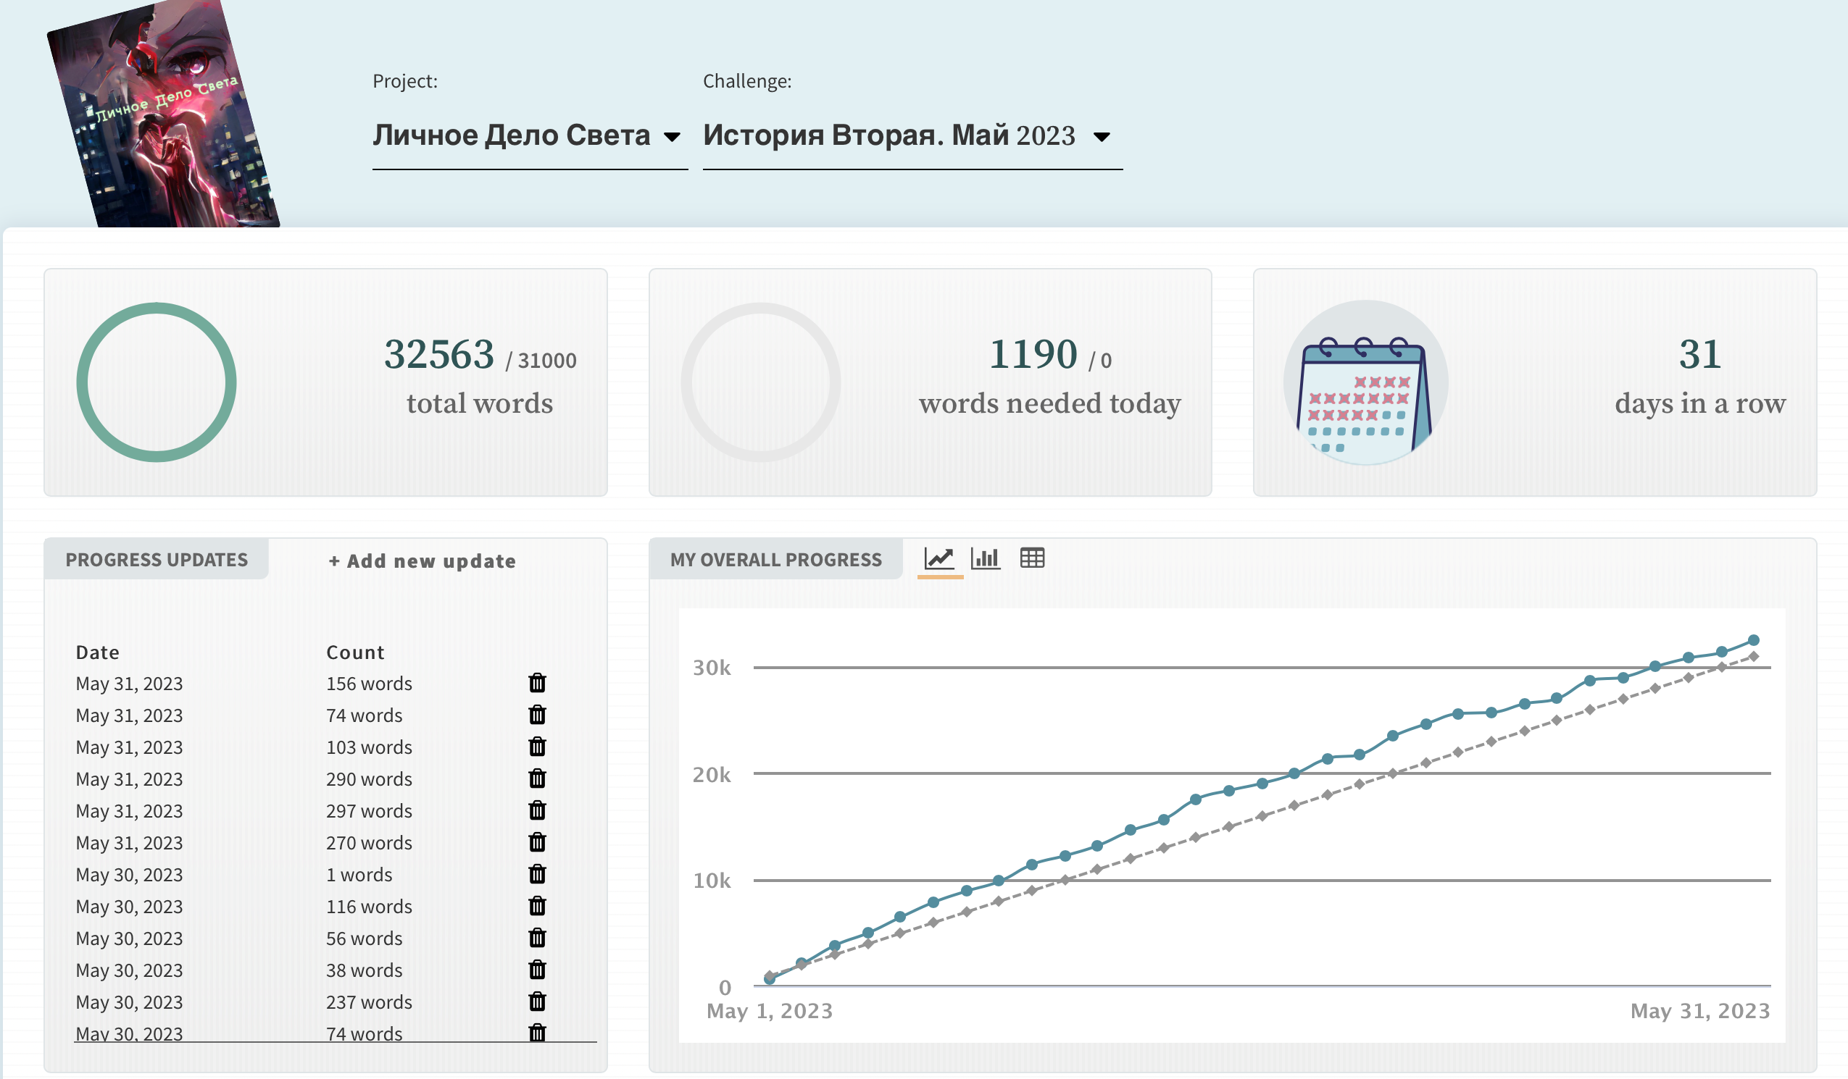The height and width of the screenshot is (1079, 1848).
Task: Delete the 290 words update
Action: 538,778
